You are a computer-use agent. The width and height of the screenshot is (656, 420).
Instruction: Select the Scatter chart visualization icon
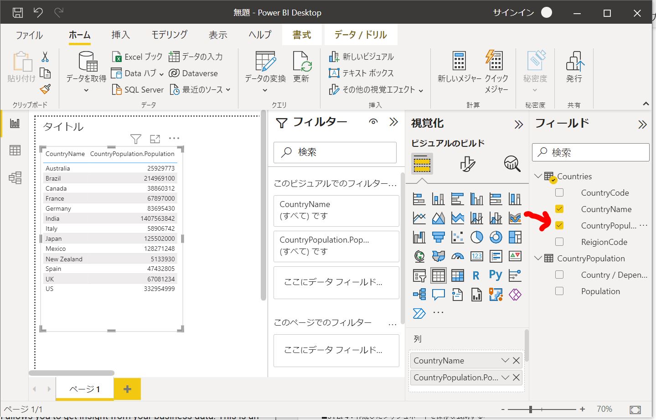pos(457,237)
